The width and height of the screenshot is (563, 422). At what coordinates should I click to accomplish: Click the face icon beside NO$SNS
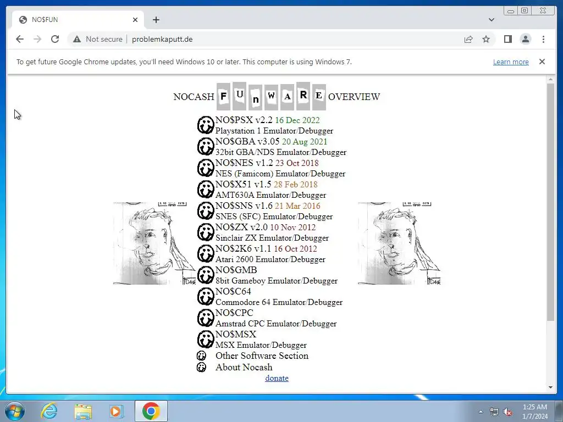click(206, 211)
